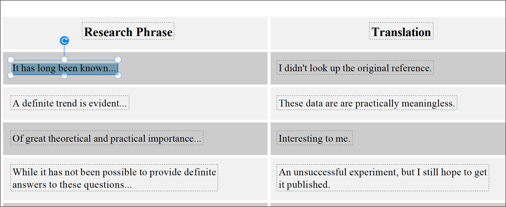Click 'These data are are practically meaningless.' text
This screenshot has height=207, width=506.
(x=366, y=103)
